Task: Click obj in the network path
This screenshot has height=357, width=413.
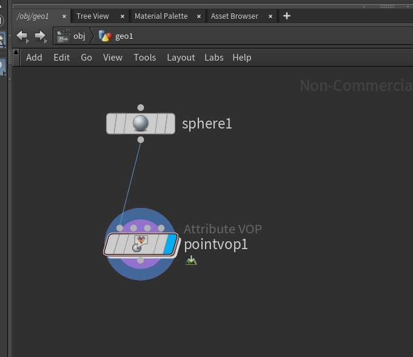Action: tap(79, 36)
